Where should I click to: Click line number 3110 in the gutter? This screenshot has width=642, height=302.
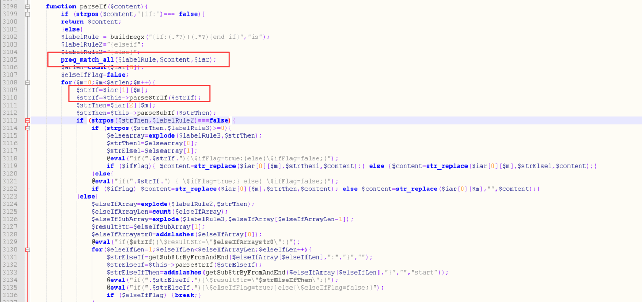[x=9, y=98]
